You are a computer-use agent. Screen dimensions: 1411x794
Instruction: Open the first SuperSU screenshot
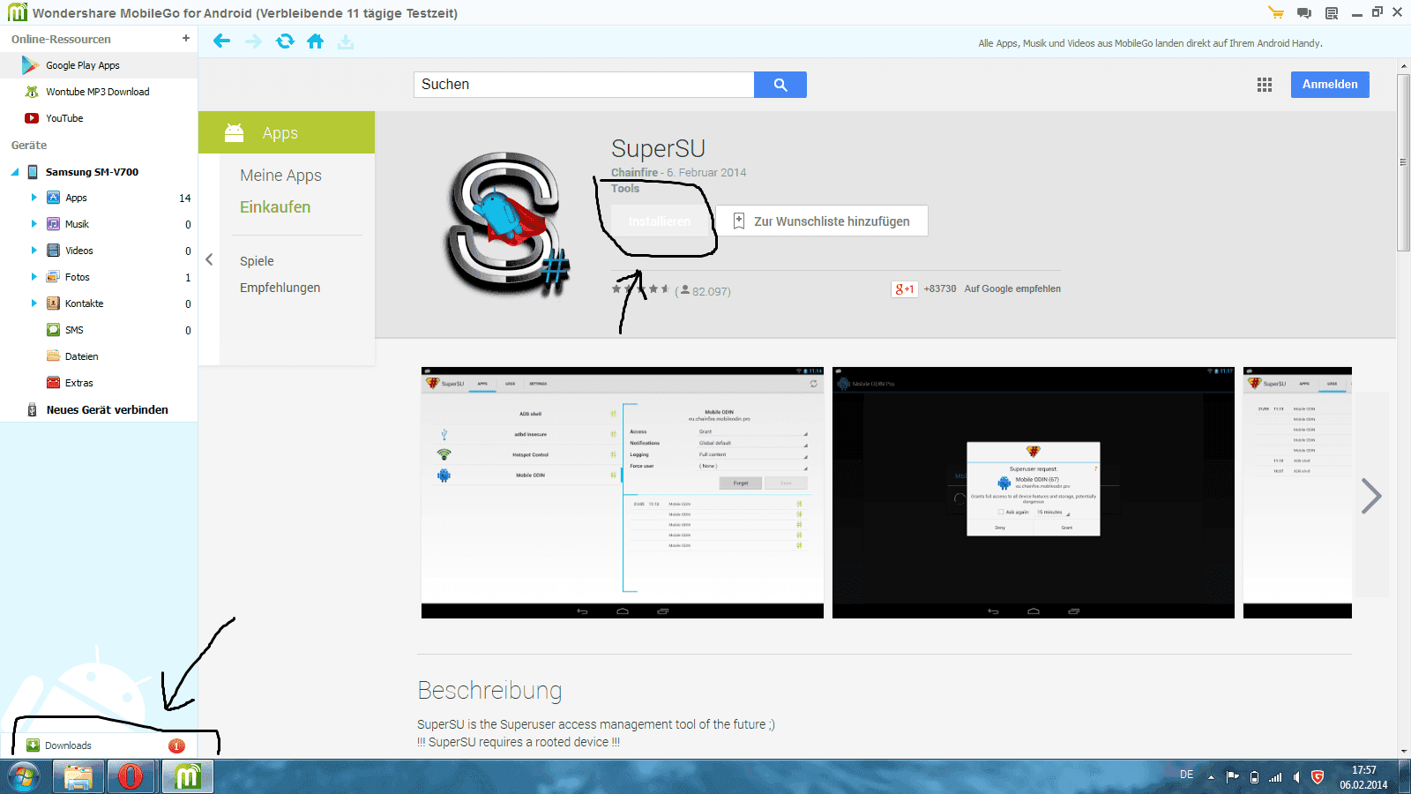[x=623, y=492]
